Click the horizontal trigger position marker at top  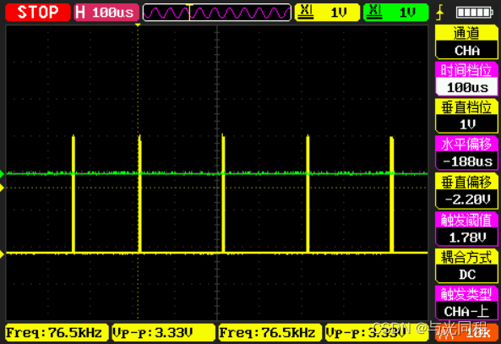(138, 25)
